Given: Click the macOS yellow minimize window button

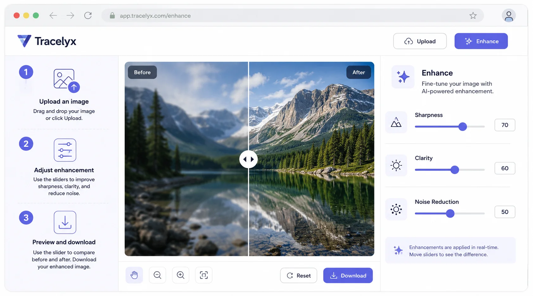Looking at the screenshot, I should 26,16.
